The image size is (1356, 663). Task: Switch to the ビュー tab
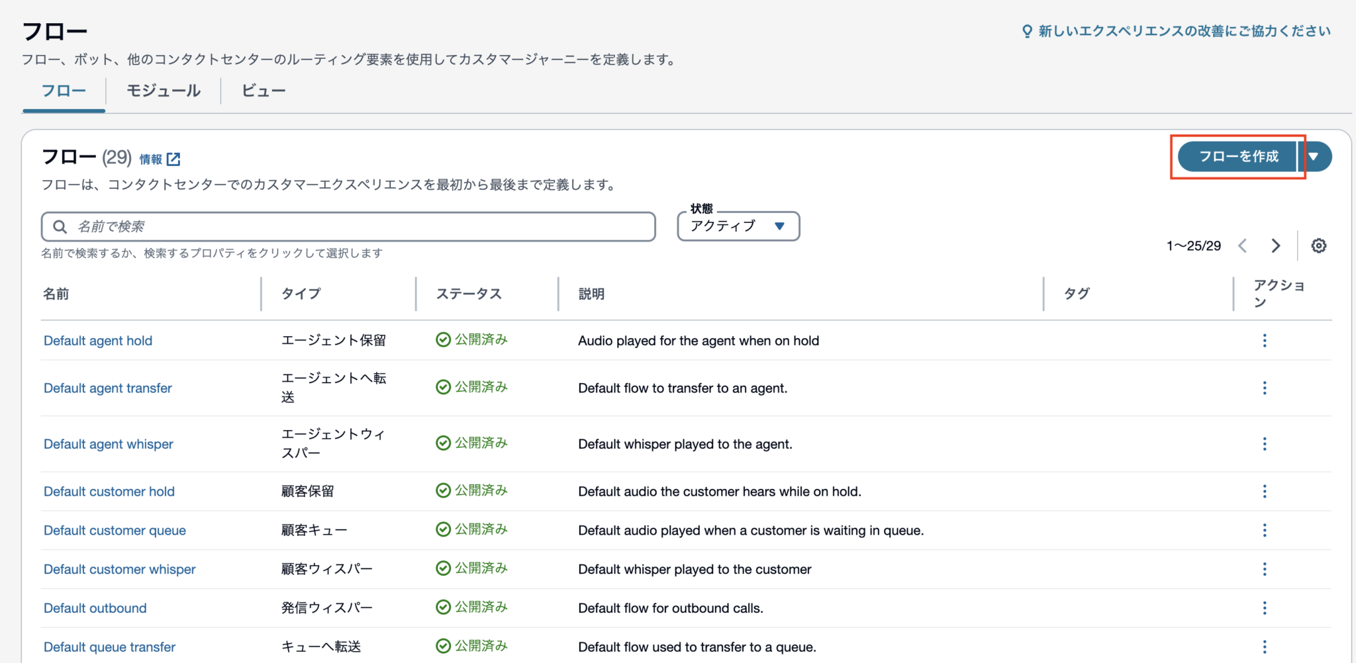coord(263,91)
